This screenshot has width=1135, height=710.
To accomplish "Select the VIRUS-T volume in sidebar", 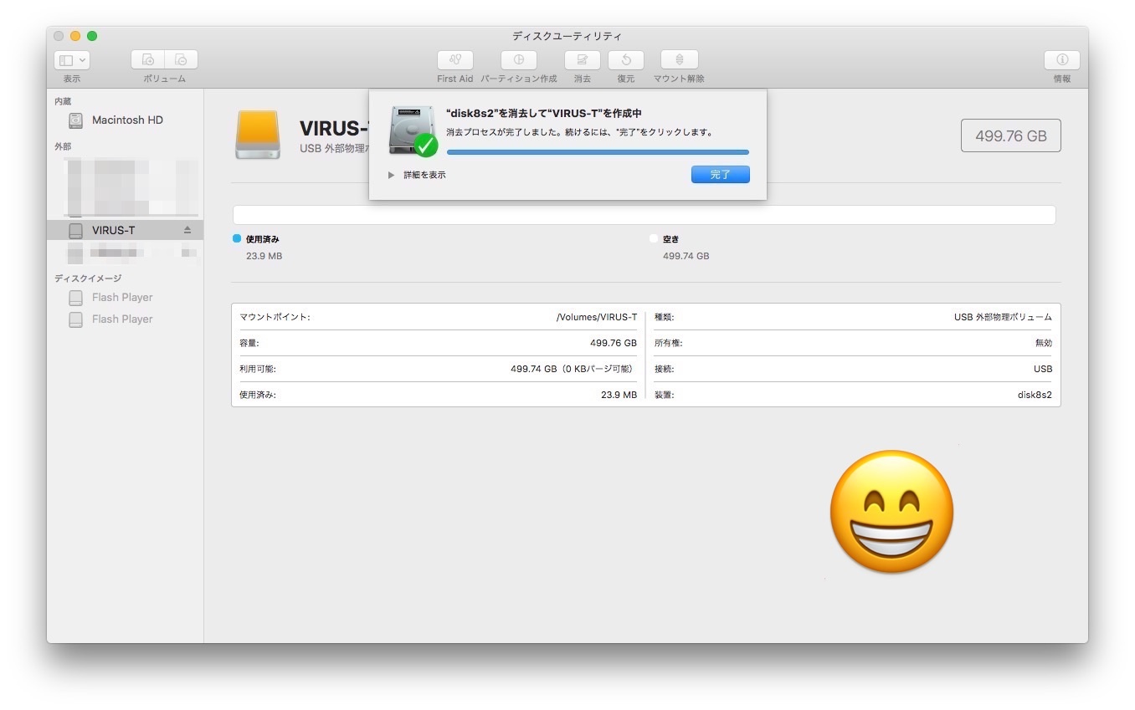I will click(114, 230).
